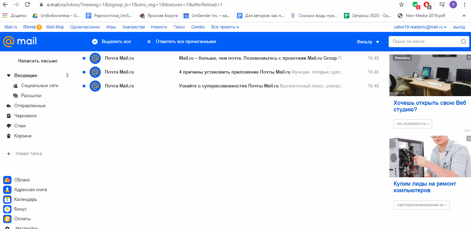Toggle unread dot of 'Mail.ru – больше, чем почта' email
Screen dimensions: 471x229
(x=84, y=58)
